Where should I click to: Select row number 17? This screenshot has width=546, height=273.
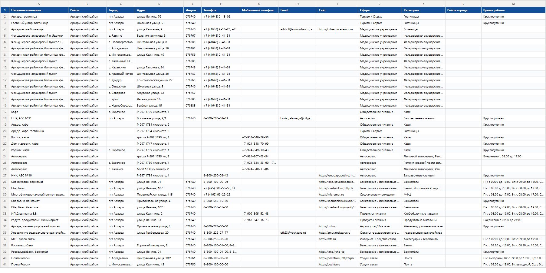[5, 112]
